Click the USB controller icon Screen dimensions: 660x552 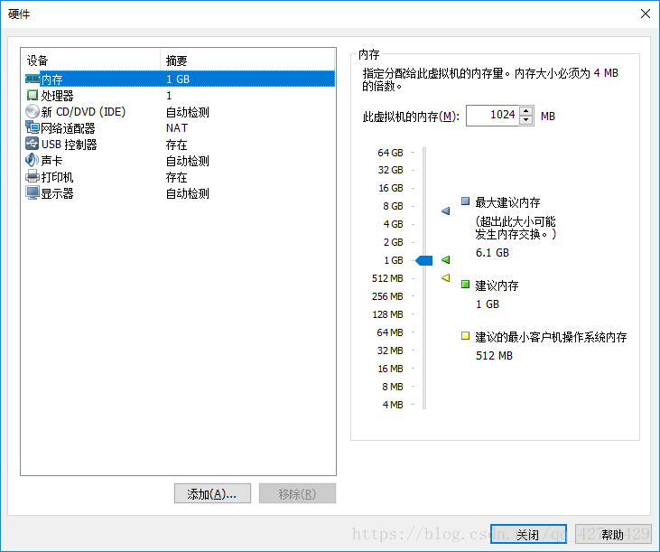(33, 144)
